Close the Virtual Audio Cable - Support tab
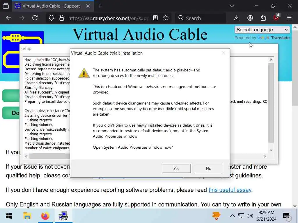298x223 pixels. 88,6
